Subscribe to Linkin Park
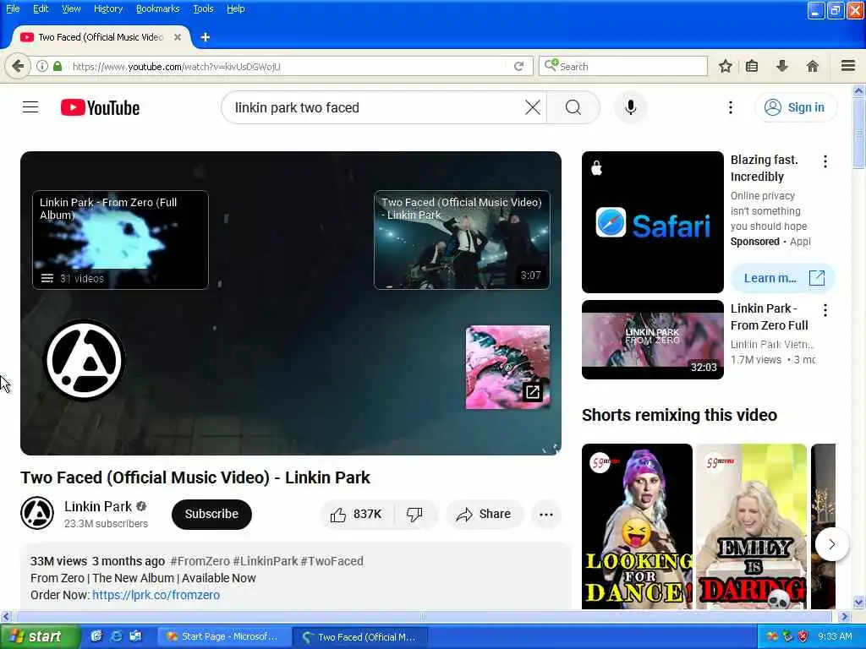The height and width of the screenshot is (649, 866). pyautogui.click(x=211, y=514)
